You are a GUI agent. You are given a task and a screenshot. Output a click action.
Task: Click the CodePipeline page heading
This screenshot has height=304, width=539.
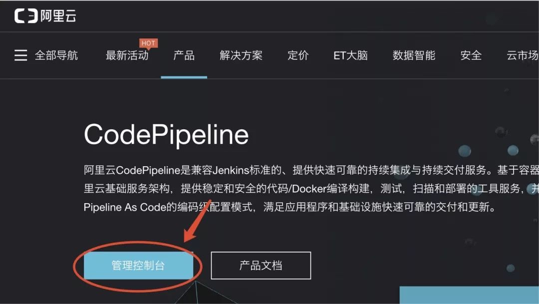point(166,135)
